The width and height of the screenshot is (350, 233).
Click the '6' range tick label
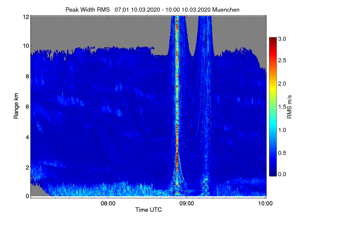[x=27, y=107]
